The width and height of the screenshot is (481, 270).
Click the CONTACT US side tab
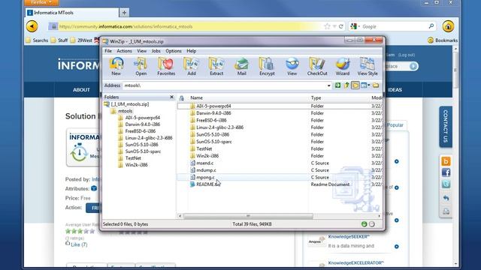(446, 127)
